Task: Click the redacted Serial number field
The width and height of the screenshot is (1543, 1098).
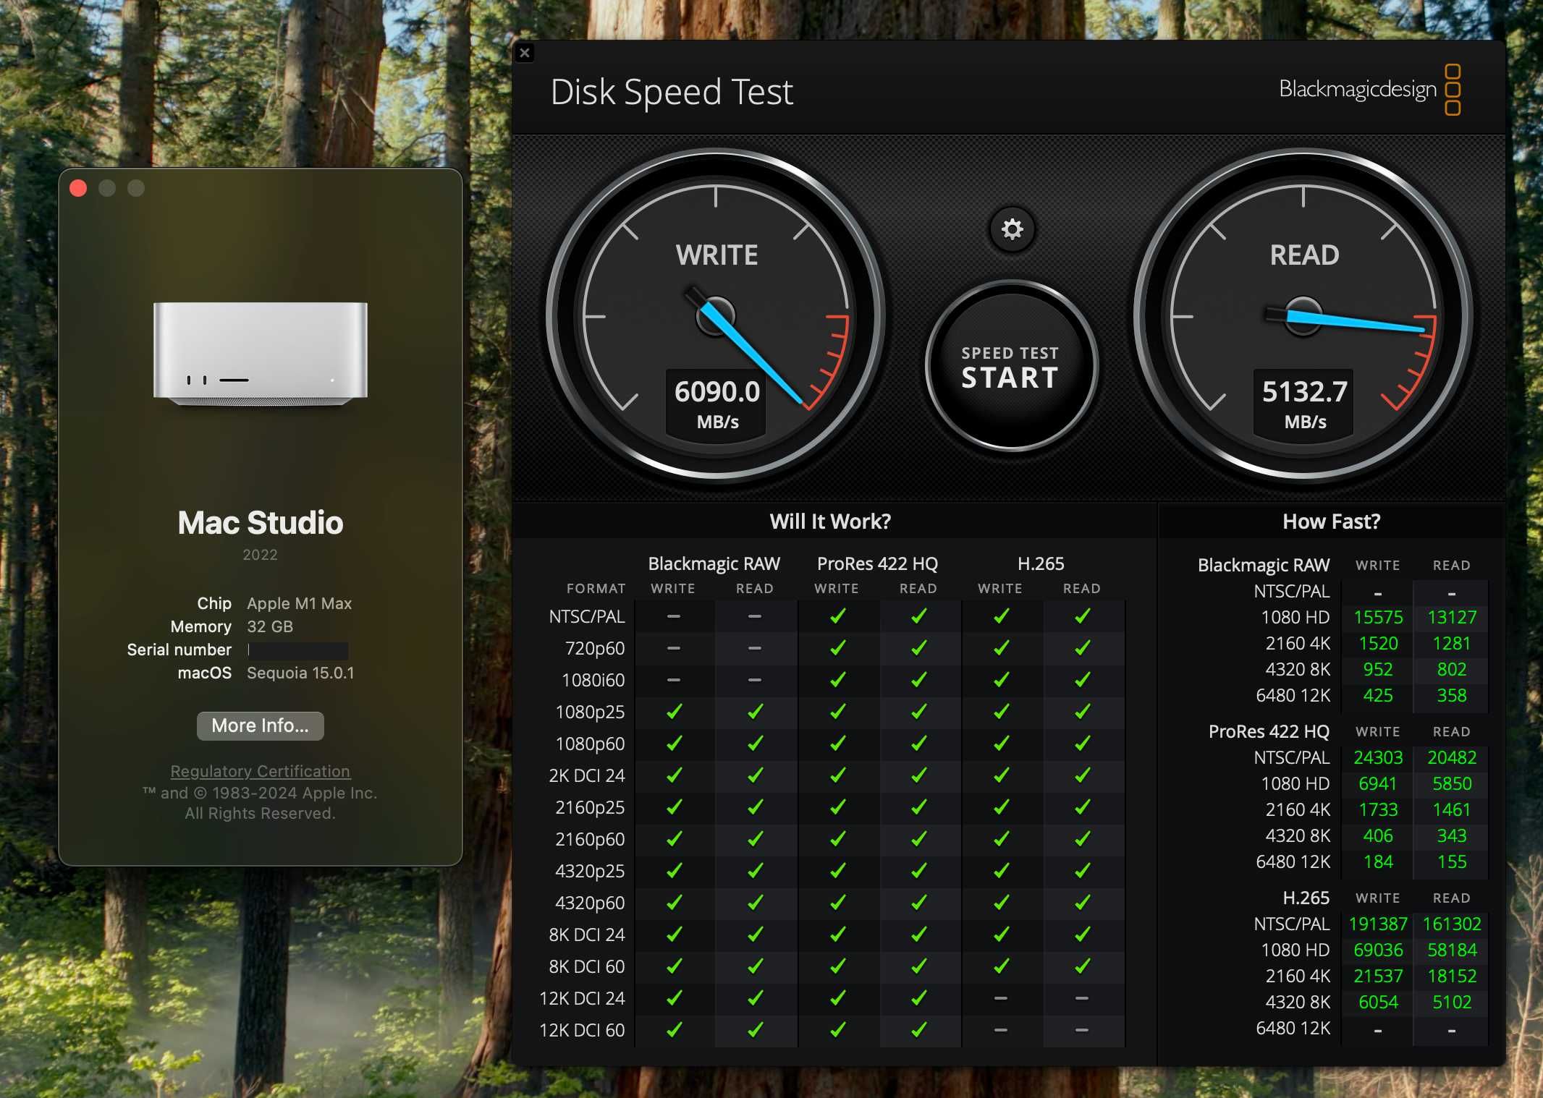Action: (297, 650)
